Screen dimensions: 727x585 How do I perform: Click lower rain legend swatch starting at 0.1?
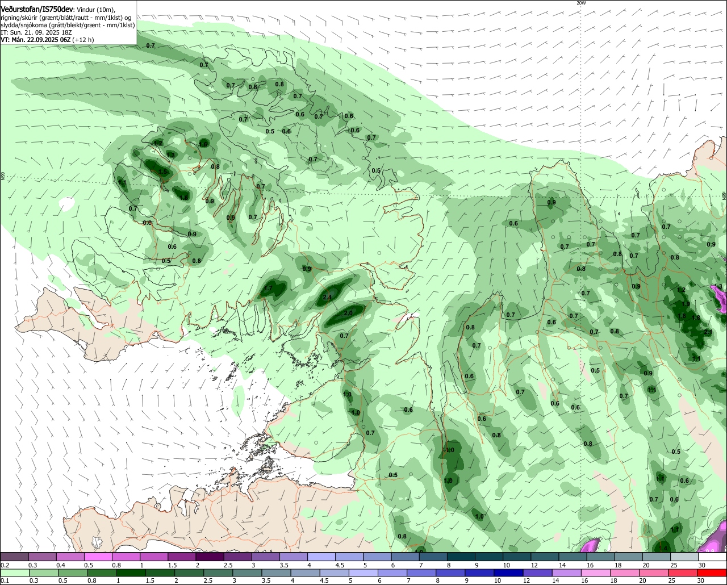[15, 573]
